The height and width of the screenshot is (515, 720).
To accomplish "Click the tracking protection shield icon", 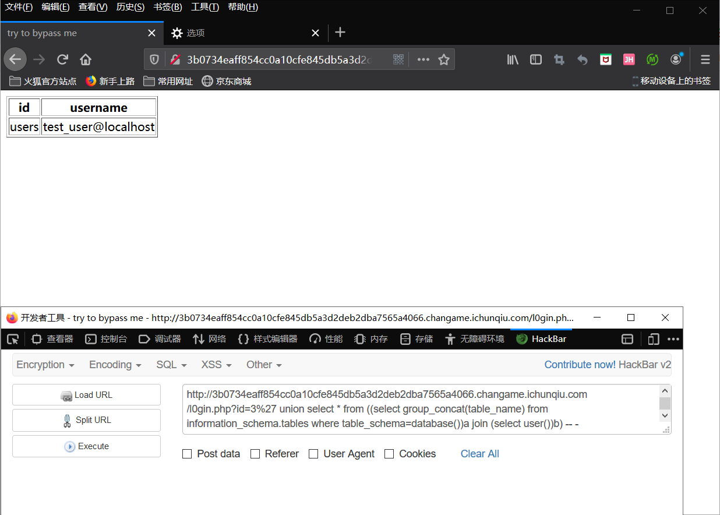I will tap(154, 59).
